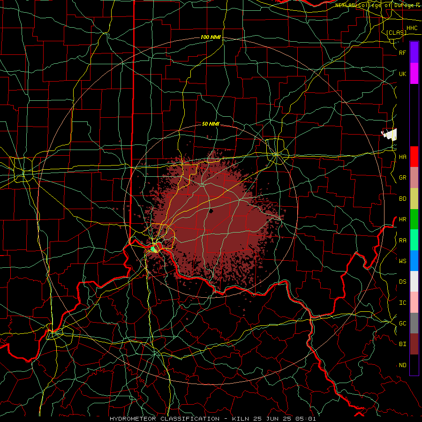Click the DS legend label
Viewport: 422px width, 422px height.
[403, 282]
